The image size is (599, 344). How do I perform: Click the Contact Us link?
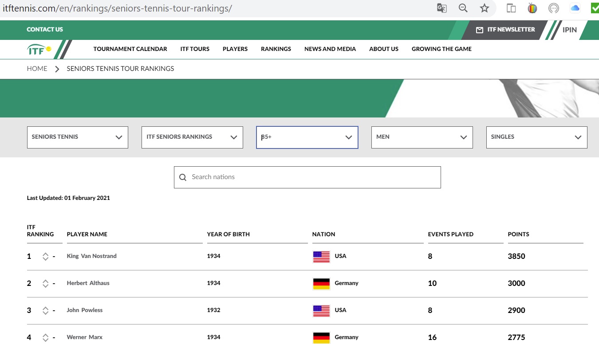pos(45,30)
